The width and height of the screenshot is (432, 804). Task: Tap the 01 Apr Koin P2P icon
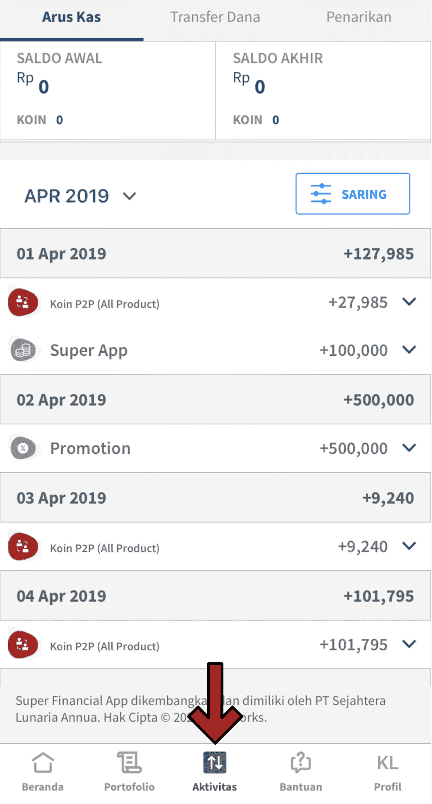(23, 303)
